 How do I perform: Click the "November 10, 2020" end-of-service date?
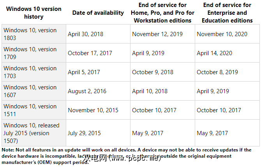[x=222, y=34]
